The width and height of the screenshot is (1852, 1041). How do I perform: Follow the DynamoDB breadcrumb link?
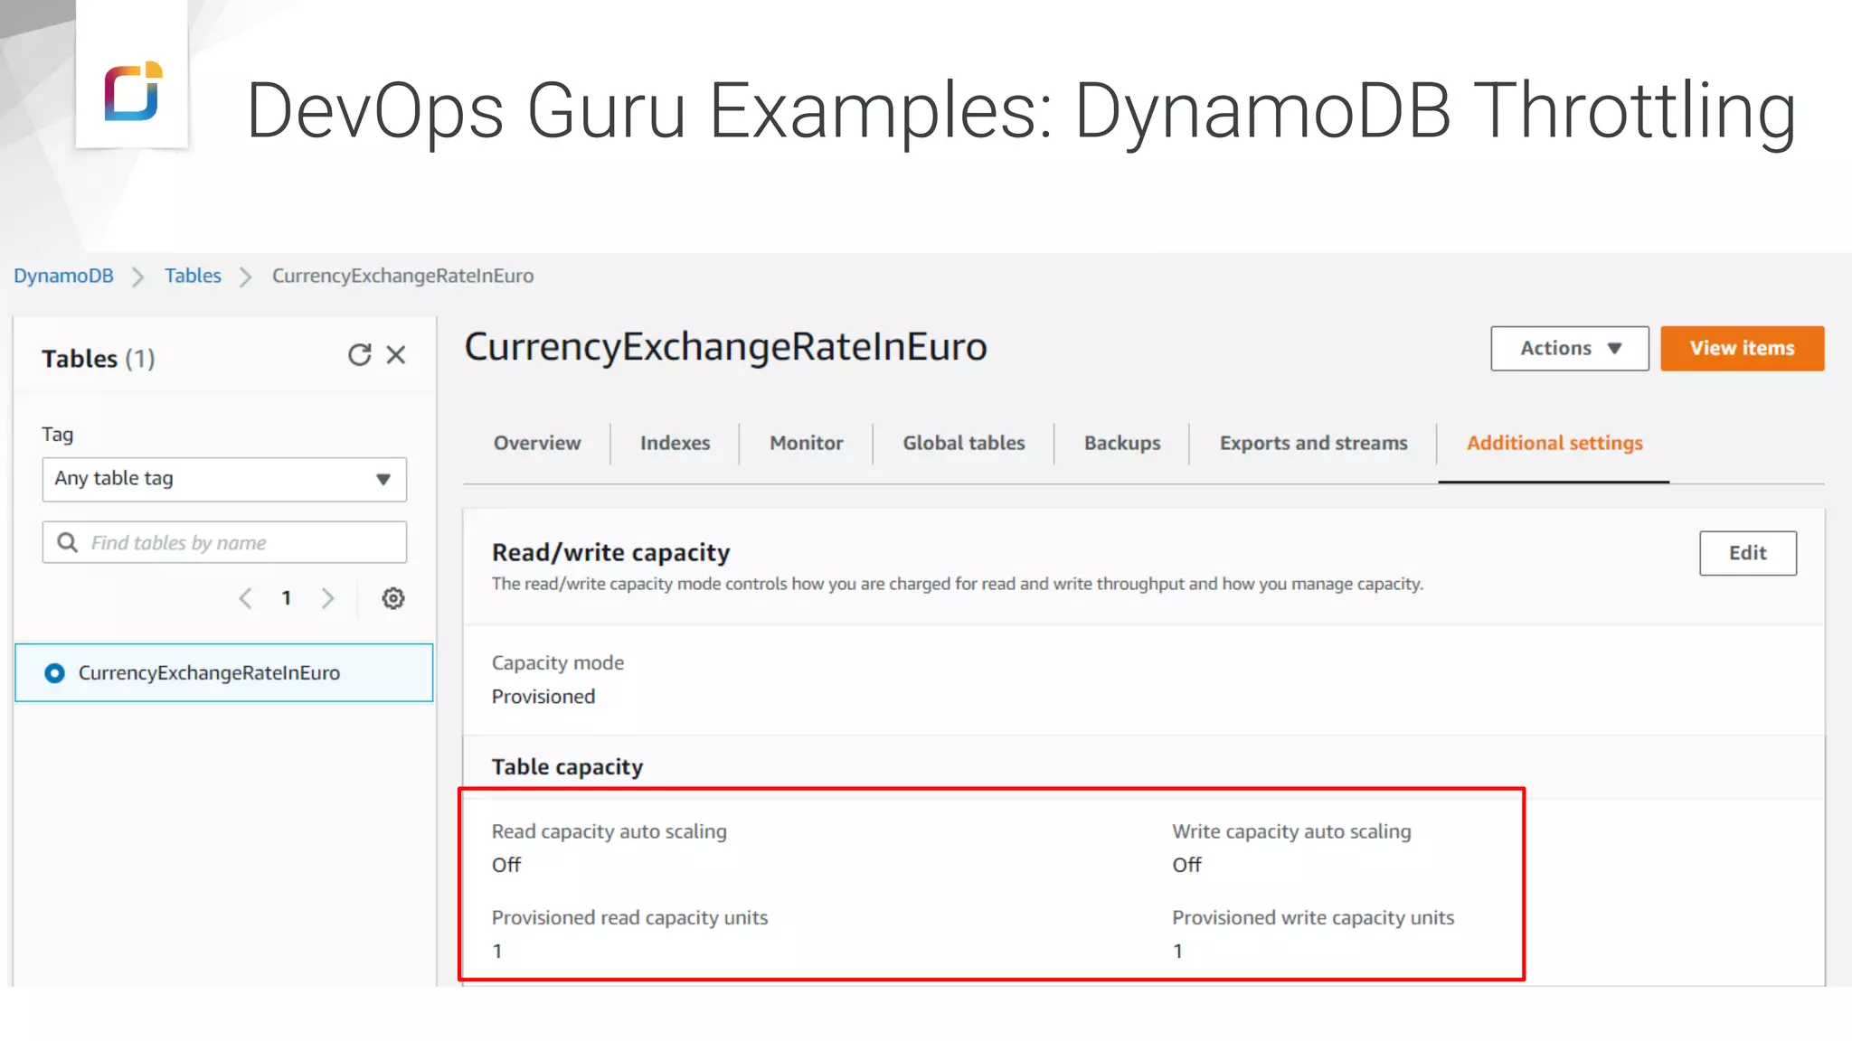(x=63, y=276)
